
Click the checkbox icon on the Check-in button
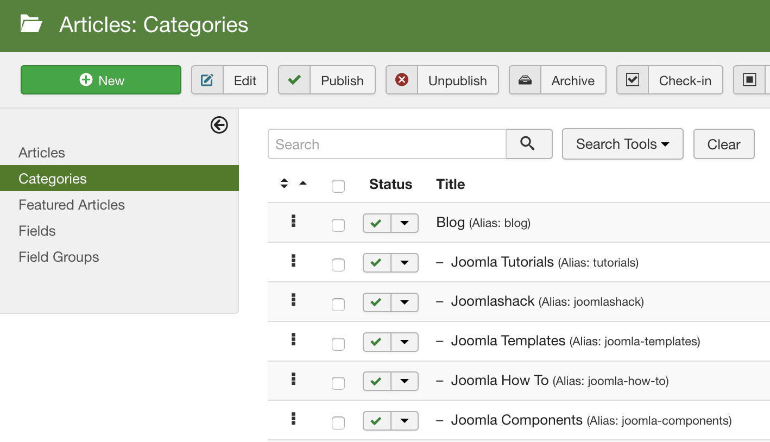click(x=633, y=80)
